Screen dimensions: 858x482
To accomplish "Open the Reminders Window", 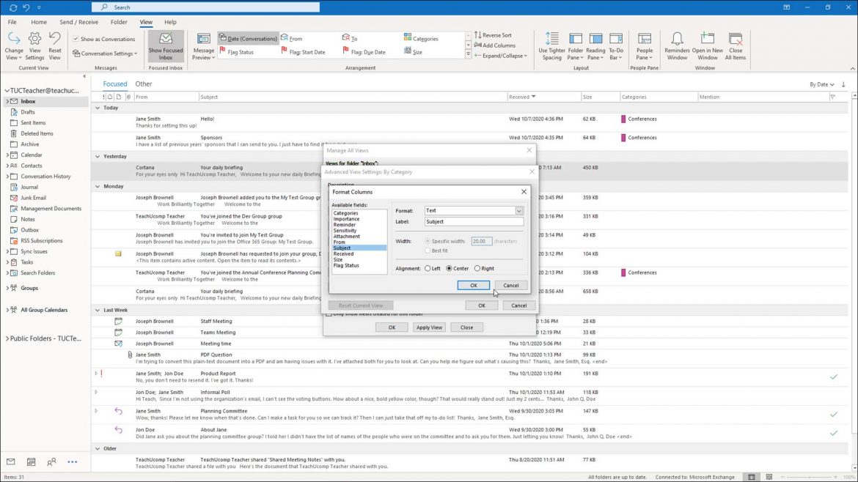I will pos(677,44).
